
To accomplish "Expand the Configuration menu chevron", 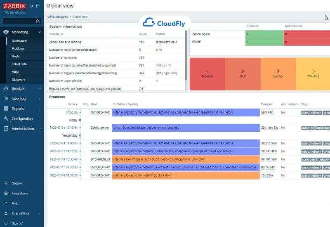I will tap(40, 119).
